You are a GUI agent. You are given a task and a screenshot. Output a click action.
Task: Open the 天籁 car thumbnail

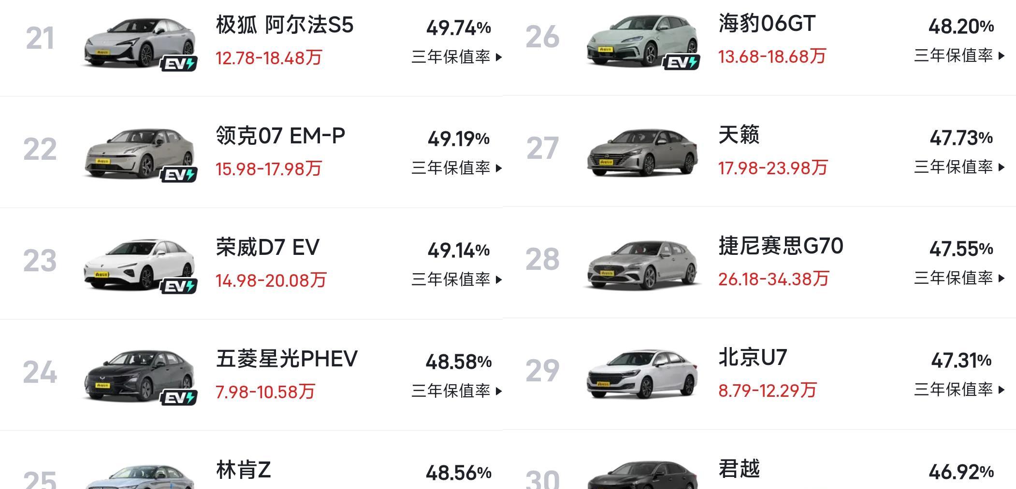coord(642,152)
